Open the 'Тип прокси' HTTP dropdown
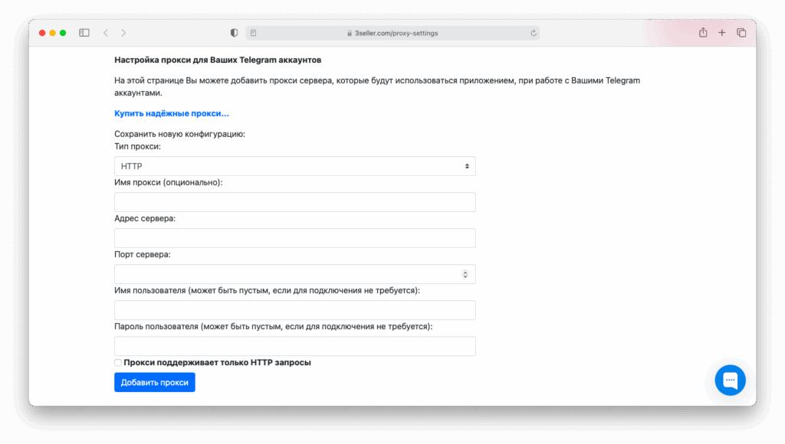 tap(294, 166)
